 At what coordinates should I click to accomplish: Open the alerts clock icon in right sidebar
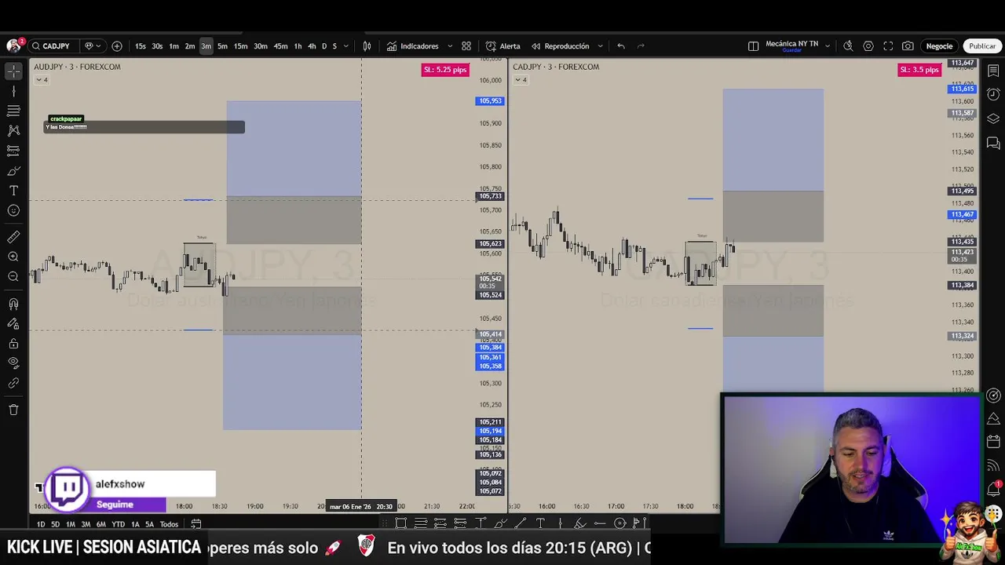pyautogui.click(x=993, y=94)
